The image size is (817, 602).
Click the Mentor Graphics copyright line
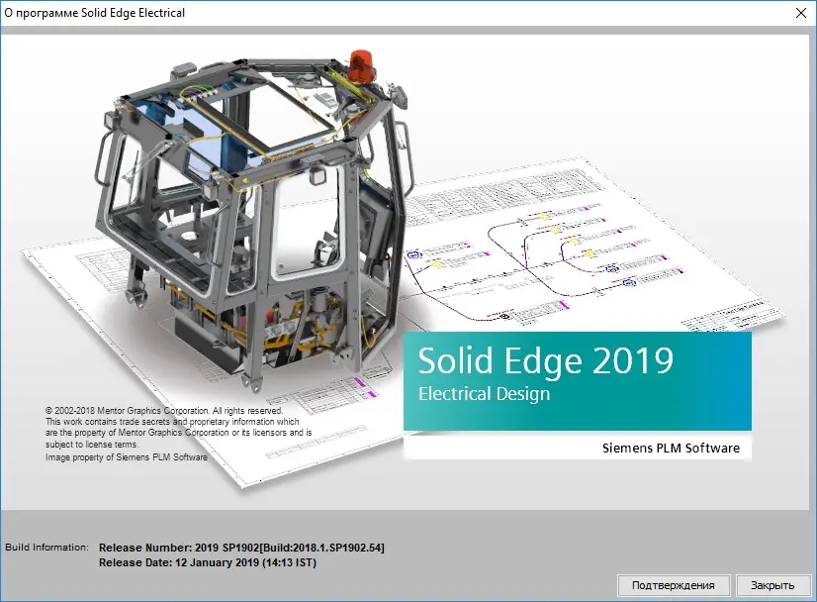(x=164, y=411)
